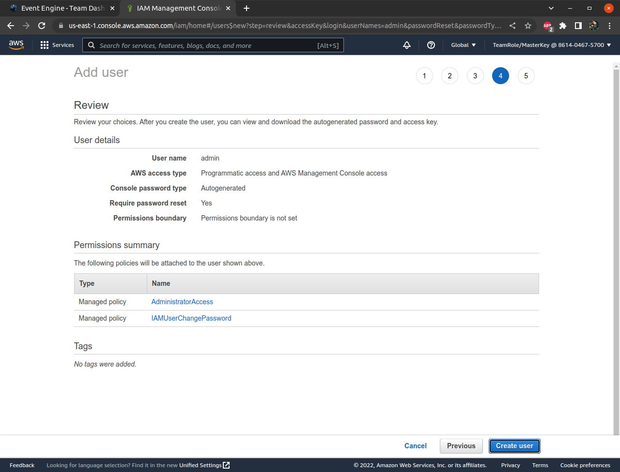Open the TeamRole/MasterKey account menu
This screenshot has width=620, height=472.
pyautogui.click(x=552, y=45)
